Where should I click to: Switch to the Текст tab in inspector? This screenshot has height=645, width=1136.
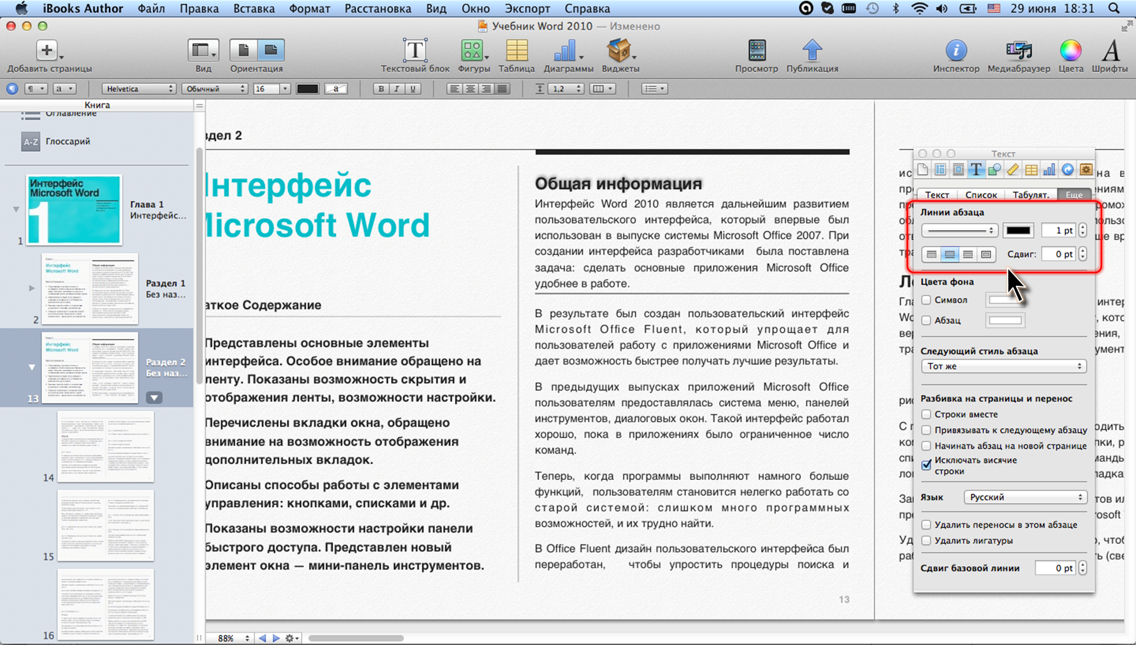pyautogui.click(x=937, y=195)
